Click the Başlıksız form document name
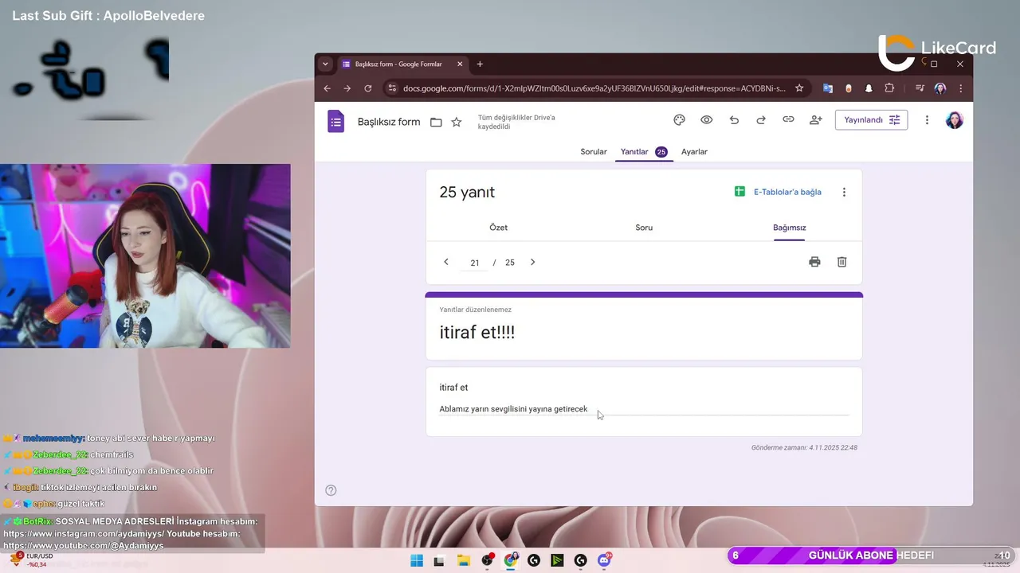Screen dimensions: 1020x573 [x=389, y=122]
